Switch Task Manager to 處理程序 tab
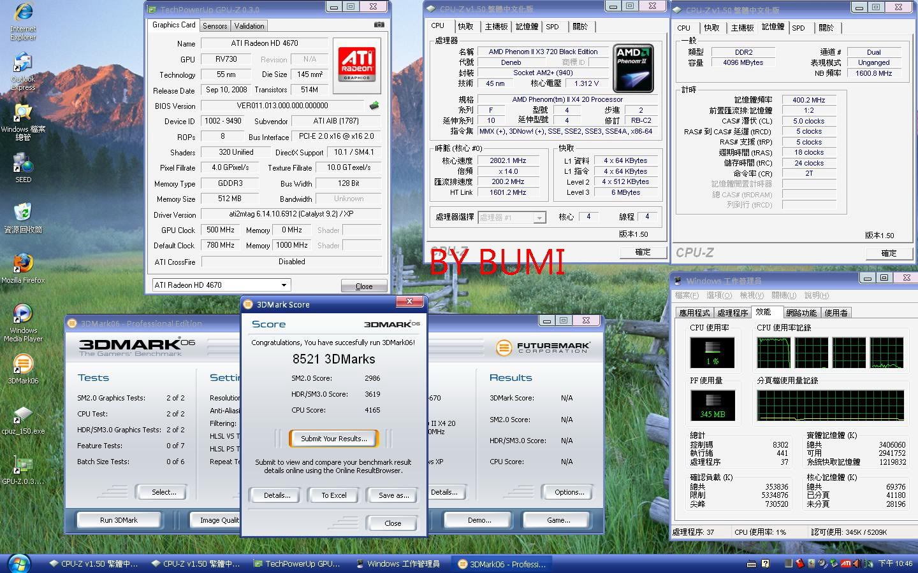Image resolution: width=918 pixels, height=573 pixels. (x=732, y=313)
